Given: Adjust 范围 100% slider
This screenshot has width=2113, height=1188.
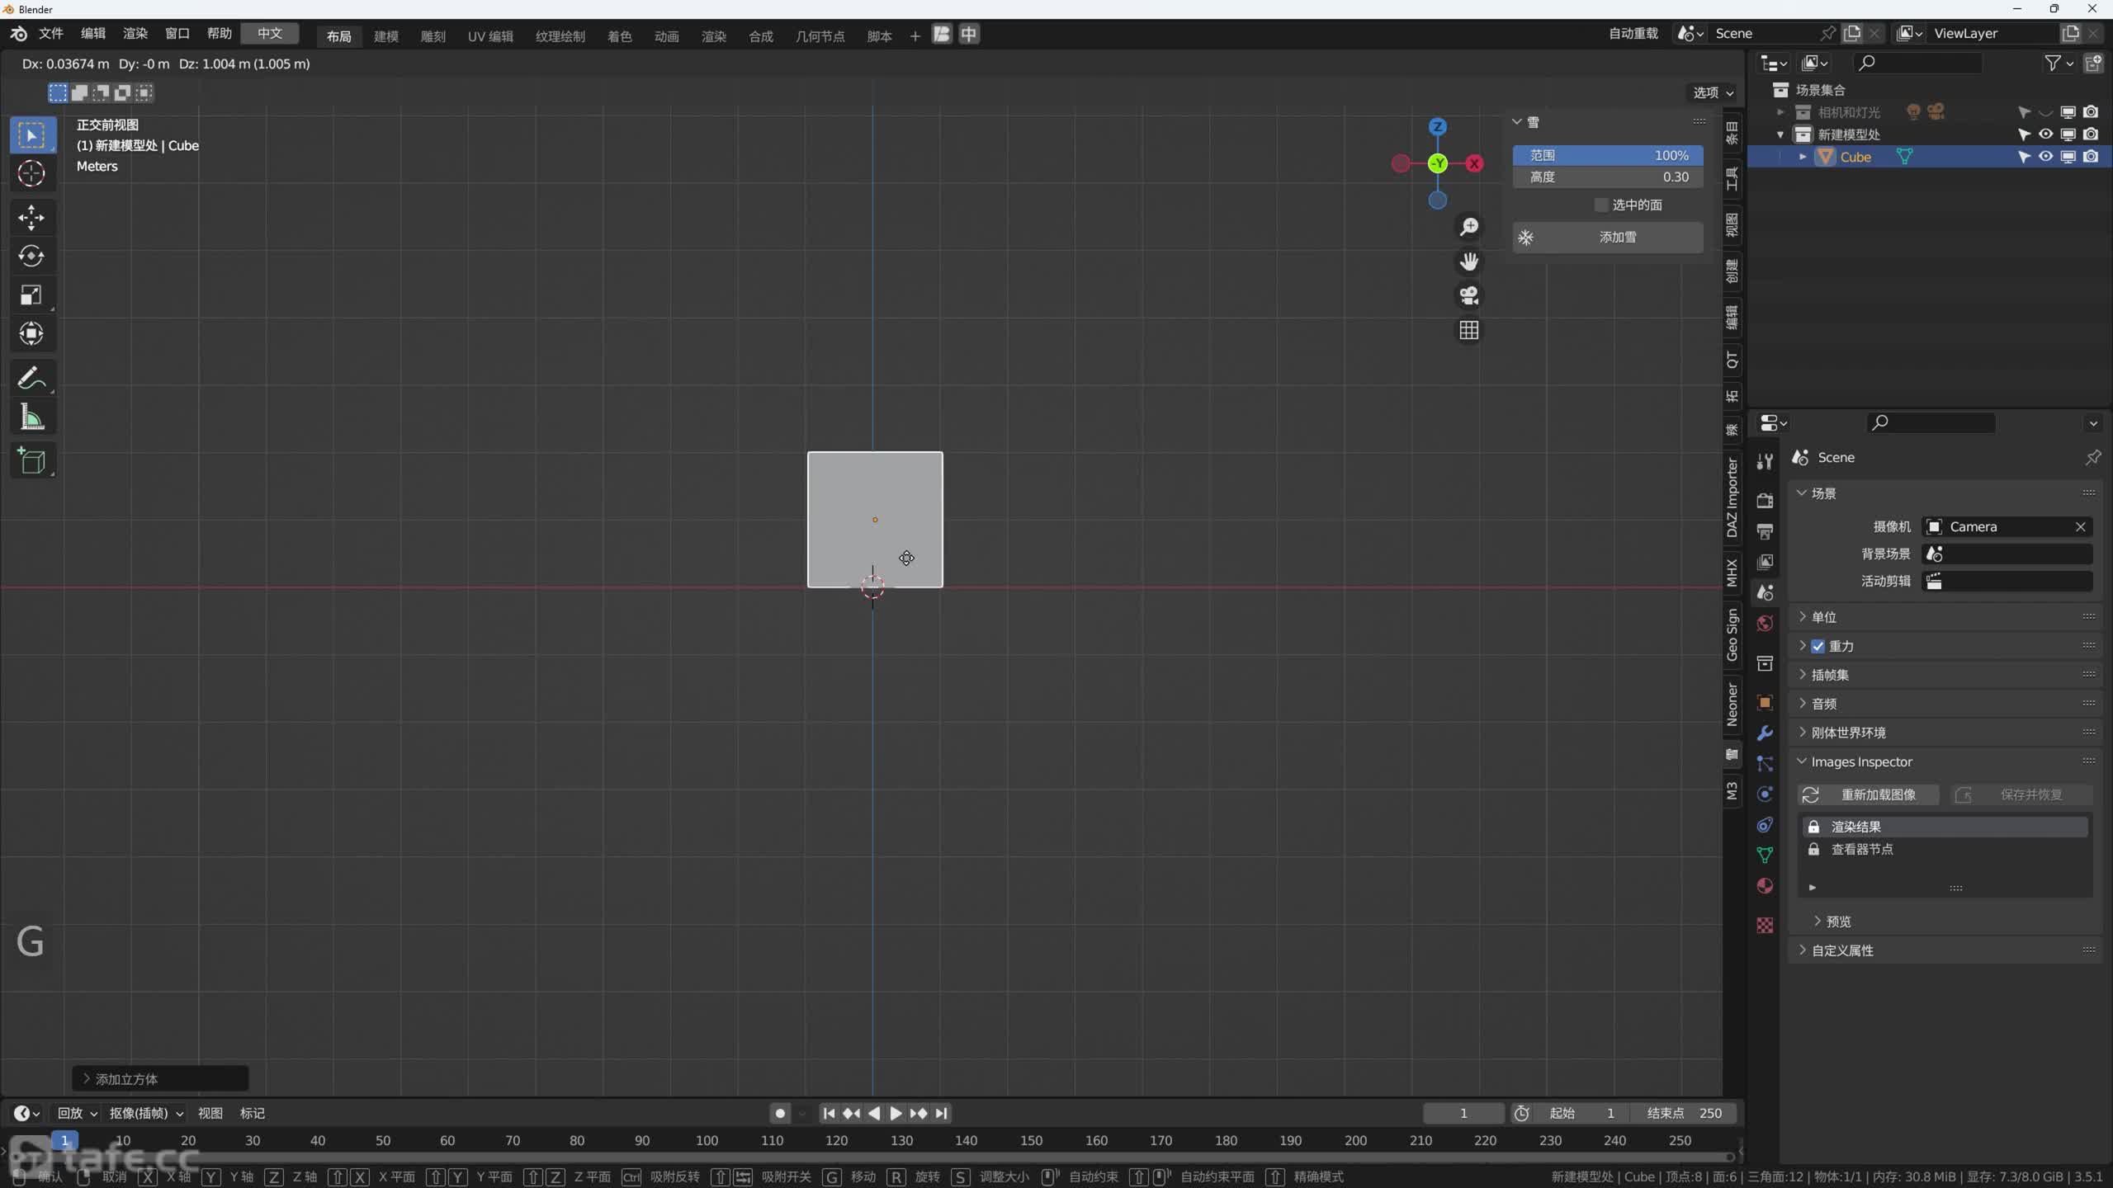Looking at the screenshot, I should coord(1608,155).
